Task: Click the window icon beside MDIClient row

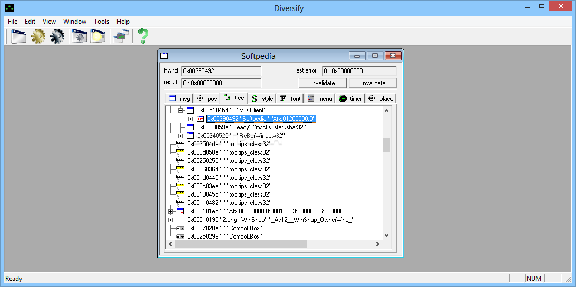Action: point(190,110)
